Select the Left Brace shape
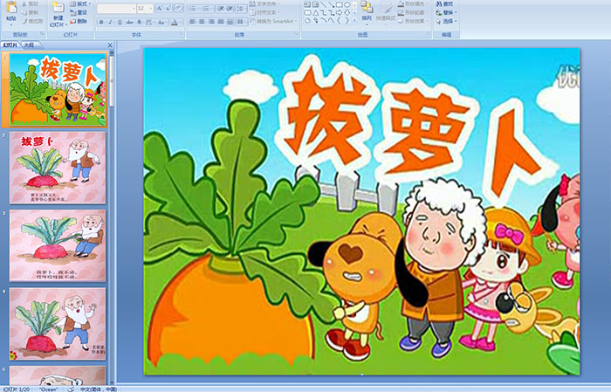611x392 pixels. point(339,20)
